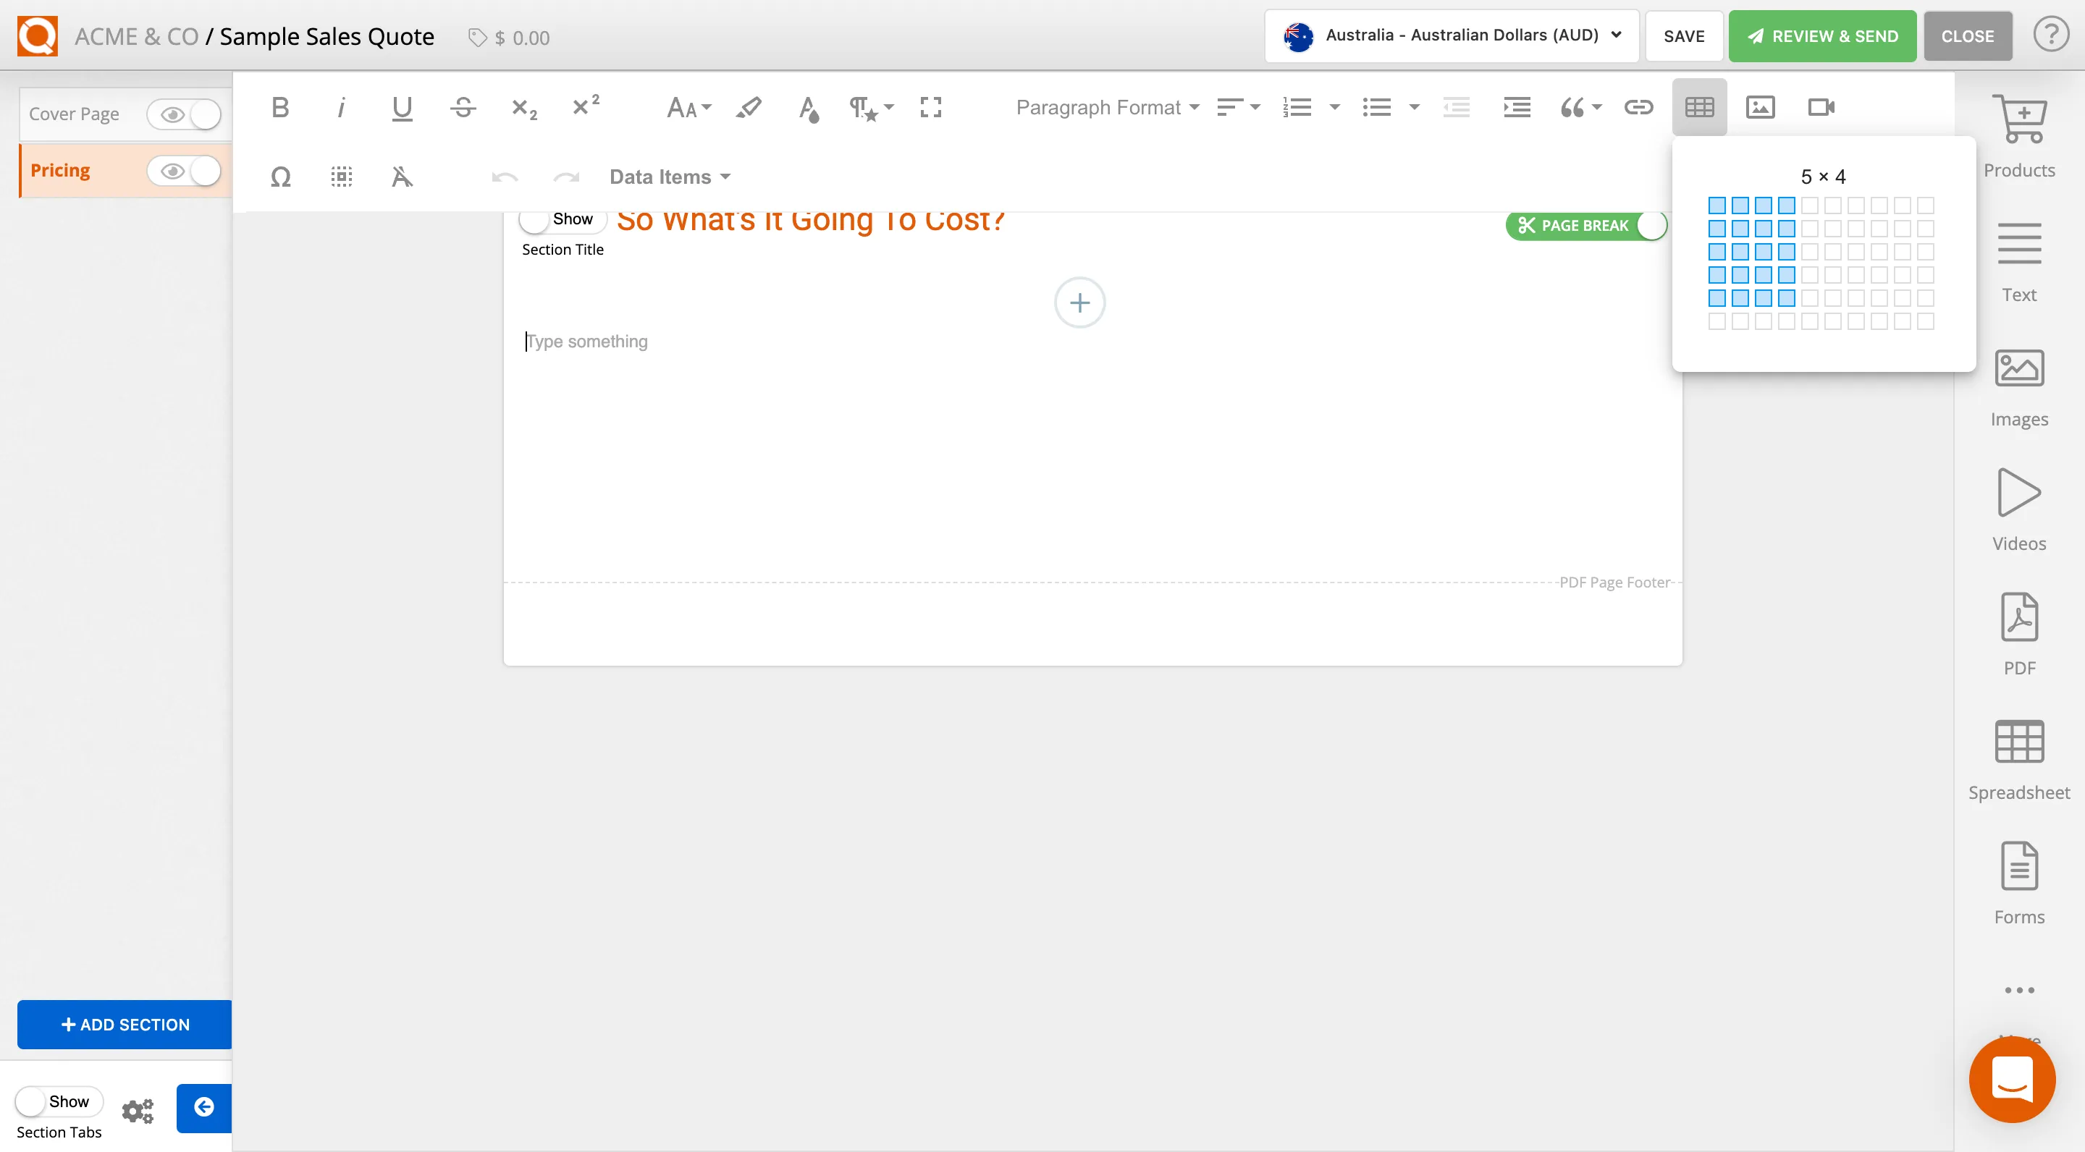The image size is (2085, 1152).
Task: Click the REVIEW & SEND button
Action: 1821,35
